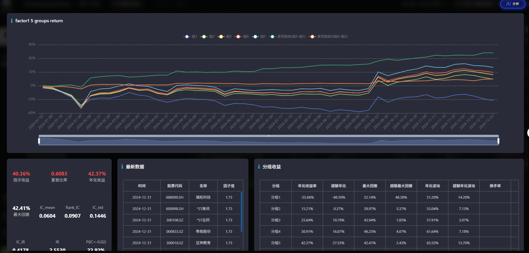The image size is (529, 253).
Task: Click the light-blue 组5 legend marker
Action: [255, 36]
